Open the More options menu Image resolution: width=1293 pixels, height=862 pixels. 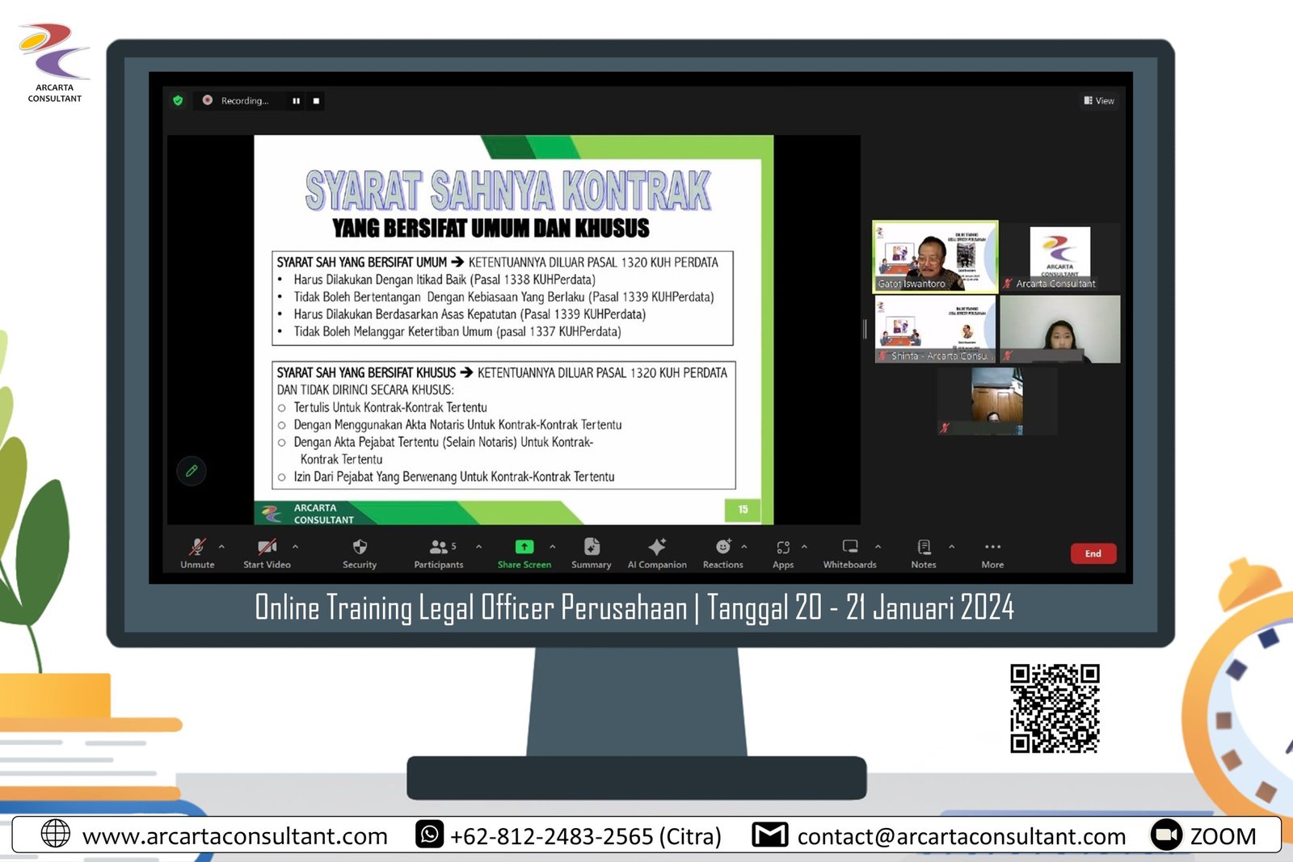coord(992,548)
